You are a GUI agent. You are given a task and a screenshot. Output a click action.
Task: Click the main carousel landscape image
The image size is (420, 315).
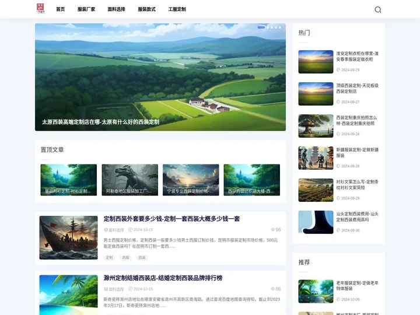click(160, 77)
